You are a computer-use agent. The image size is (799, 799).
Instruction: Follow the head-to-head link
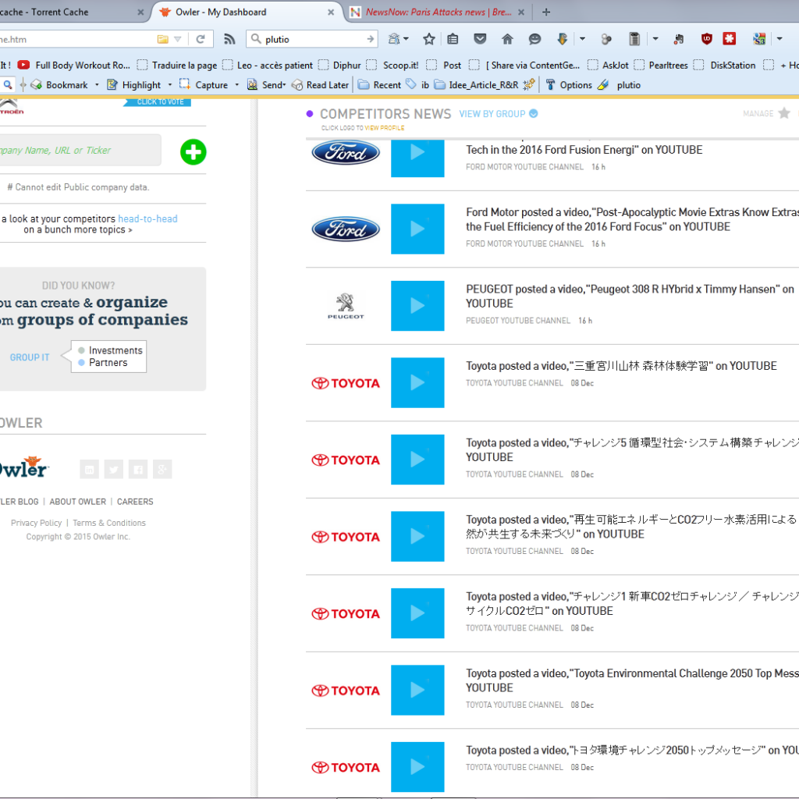coord(147,218)
